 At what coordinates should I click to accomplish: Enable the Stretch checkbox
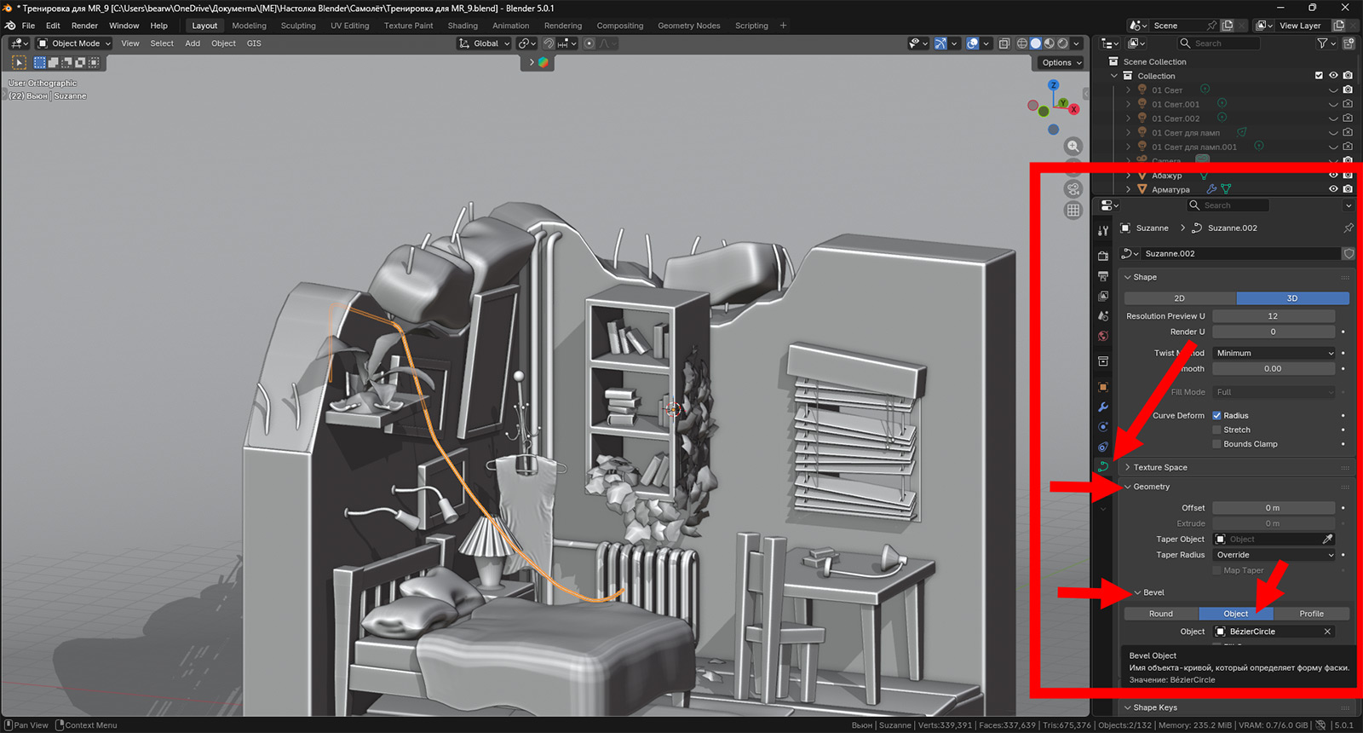coord(1216,430)
